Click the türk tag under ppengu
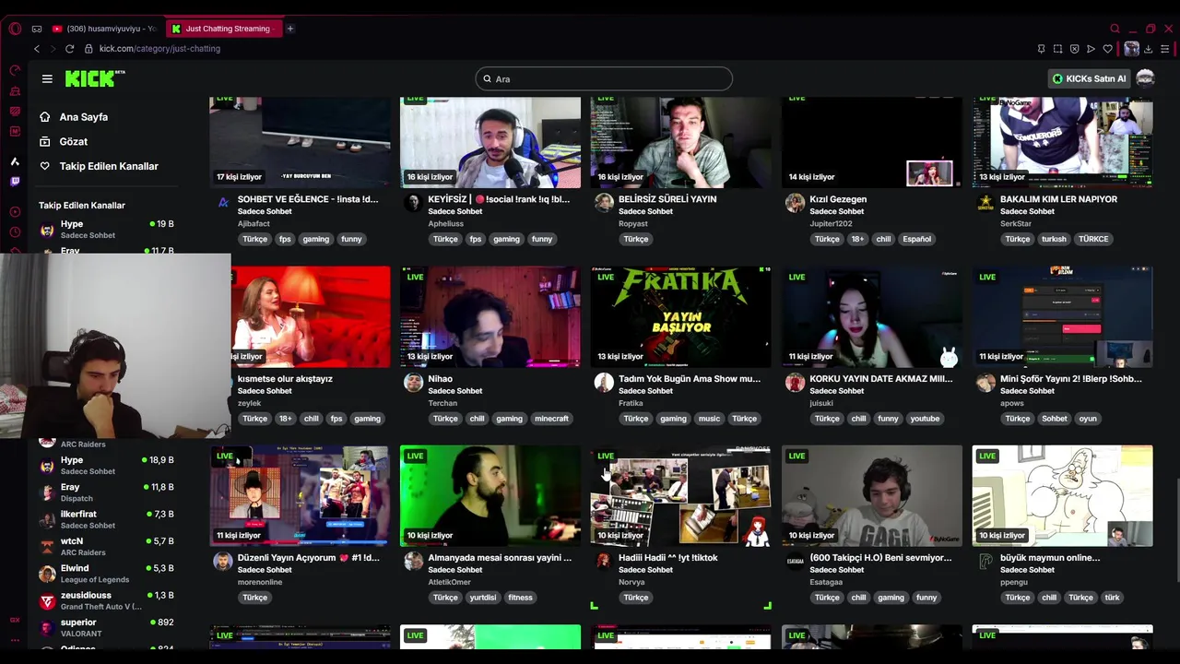The height and width of the screenshot is (664, 1180). (x=1112, y=598)
